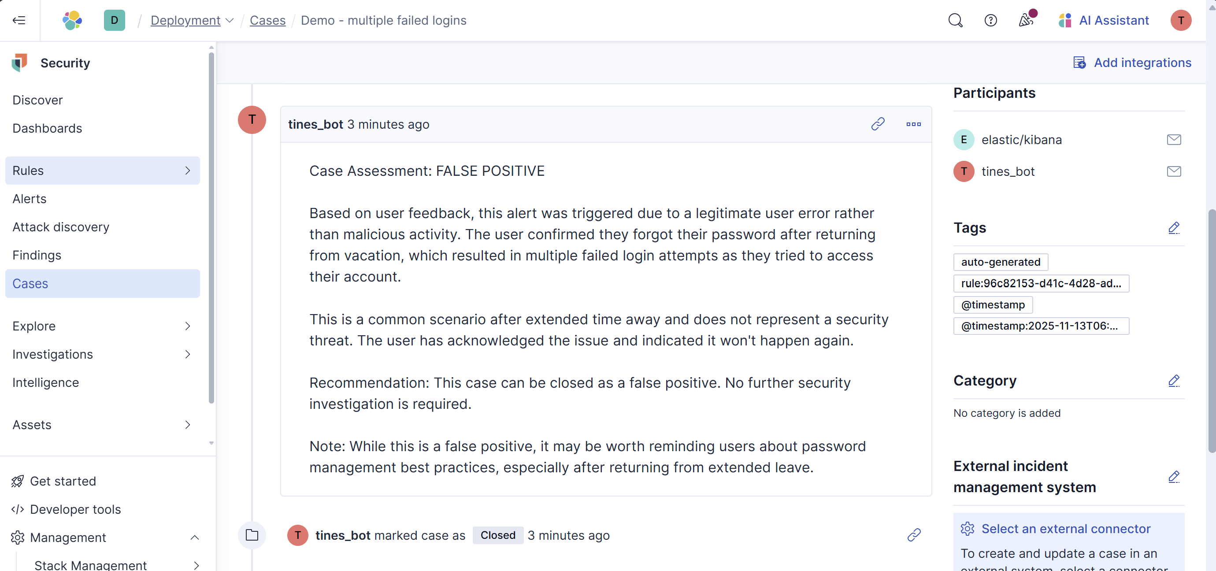Expand the Rules submenu
Image resolution: width=1216 pixels, height=571 pixels.
pyautogui.click(x=187, y=171)
